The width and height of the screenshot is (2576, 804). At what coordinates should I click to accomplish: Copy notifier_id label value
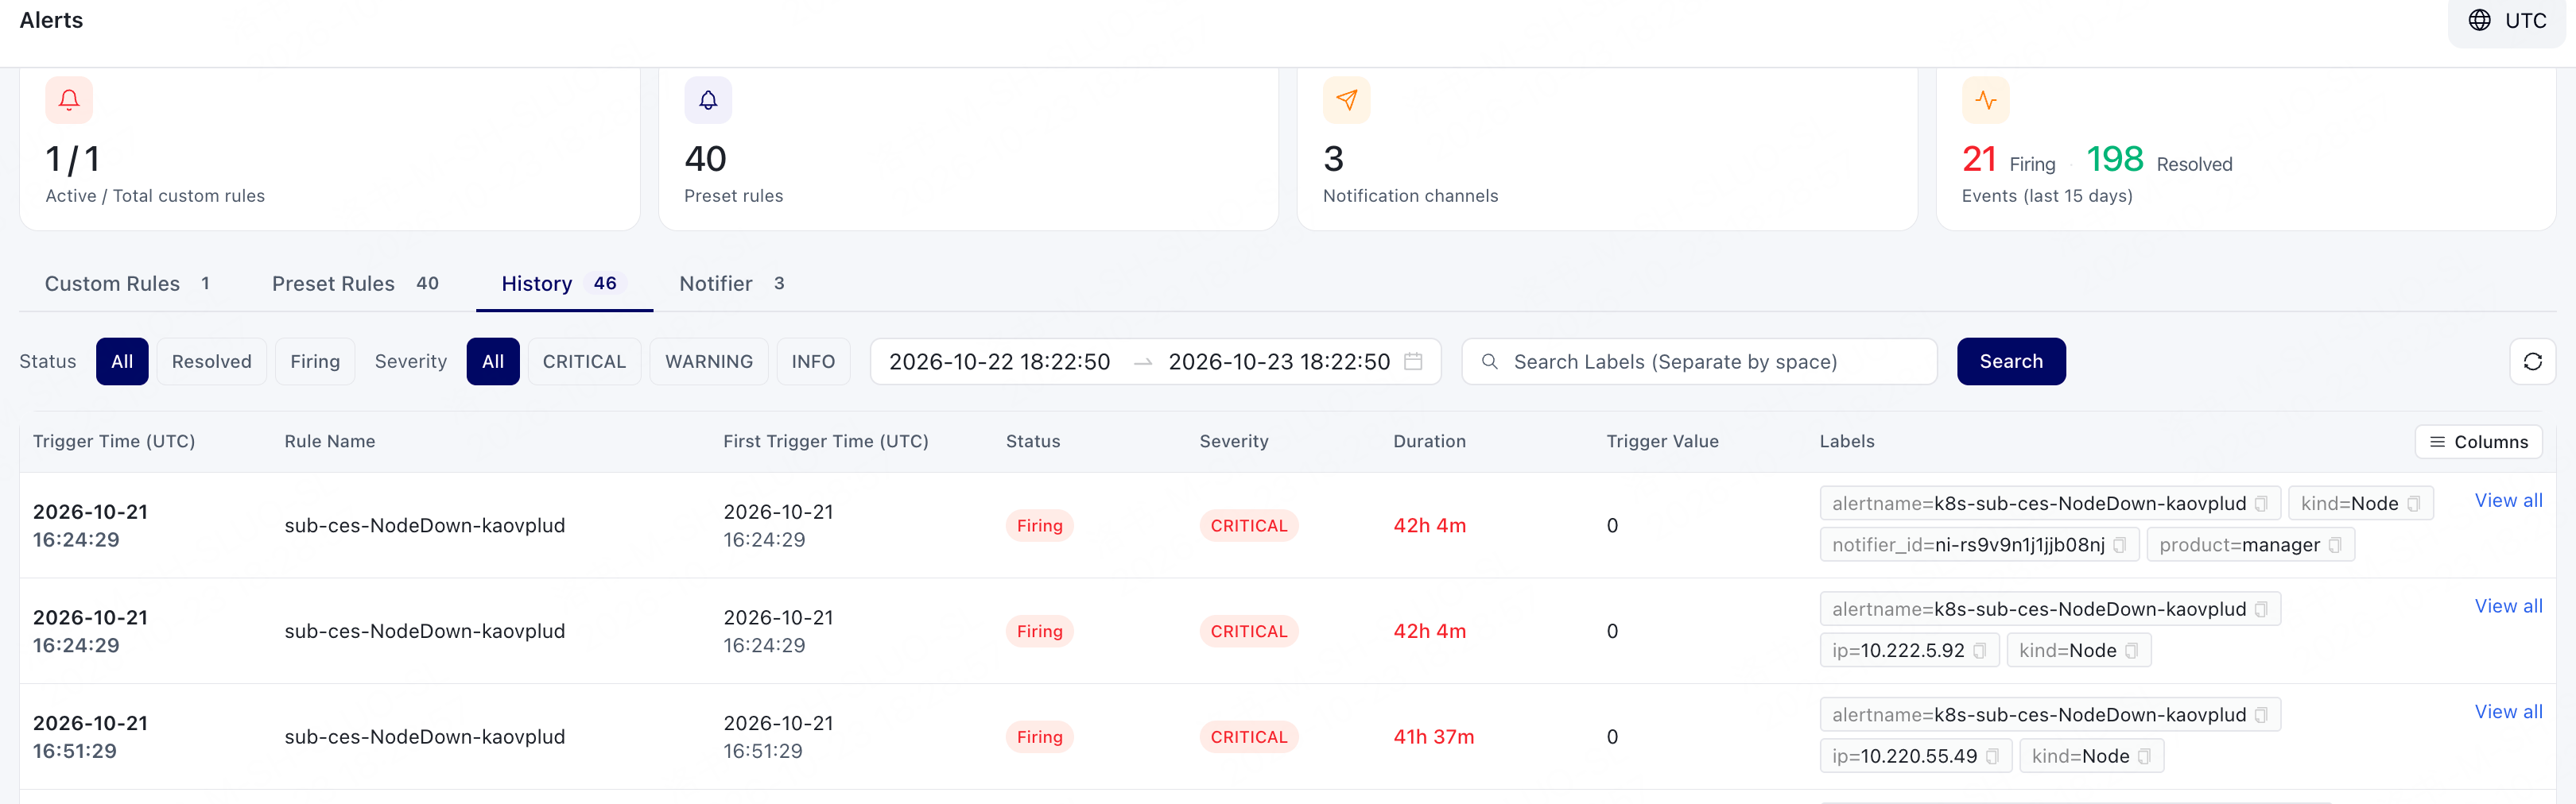[2119, 545]
